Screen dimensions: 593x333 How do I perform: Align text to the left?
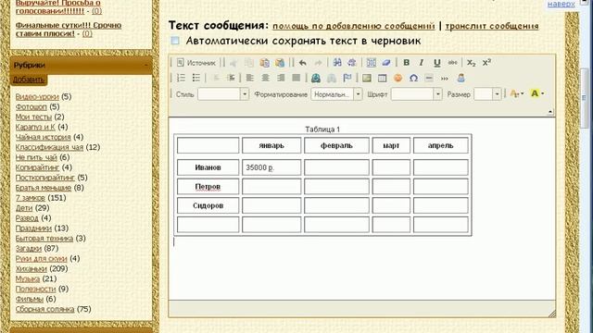[x=249, y=78]
